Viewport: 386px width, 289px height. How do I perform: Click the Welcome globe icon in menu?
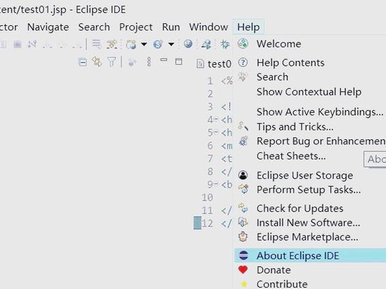pyautogui.click(x=243, y=44)
